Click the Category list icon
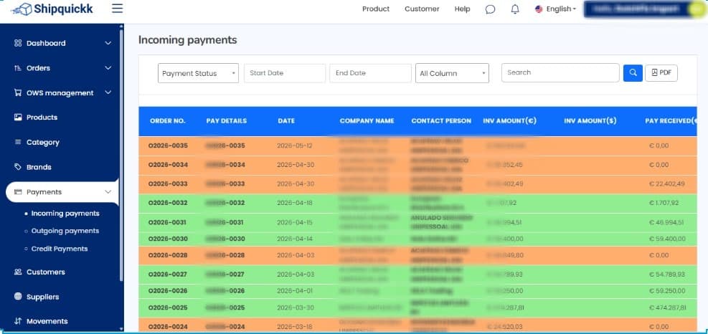 [x=18, y=142]
